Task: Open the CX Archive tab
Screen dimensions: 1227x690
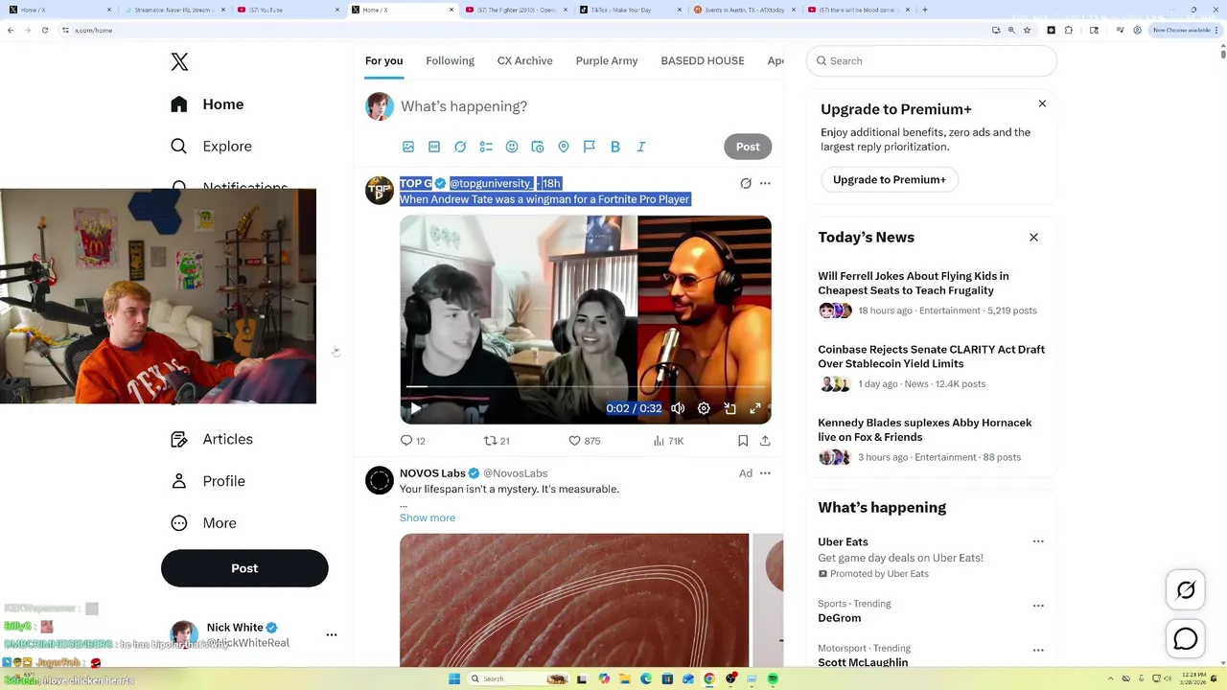Action: pos(524,60)
